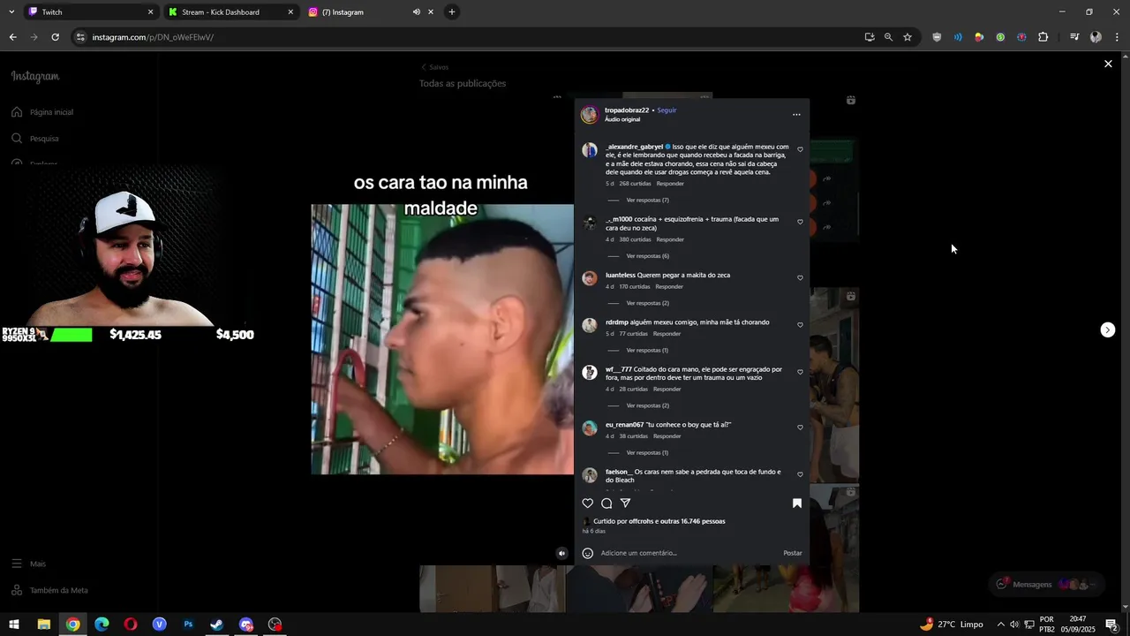Open the green dollar extension icon
The width and height of the screenshot is (1130, 636).
[1000, 37]
